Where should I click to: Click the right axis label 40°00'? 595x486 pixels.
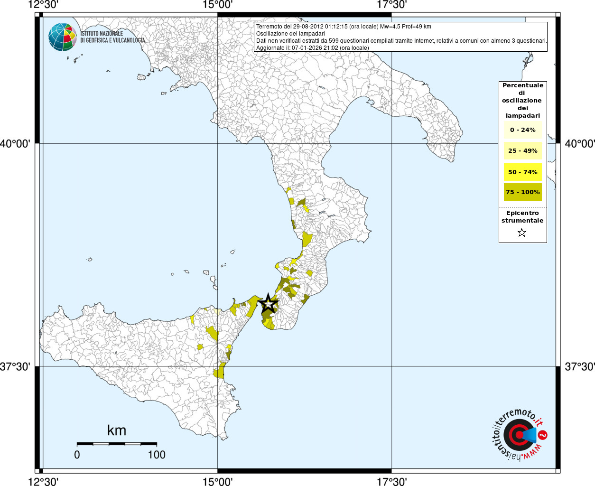tap(580, 143)
